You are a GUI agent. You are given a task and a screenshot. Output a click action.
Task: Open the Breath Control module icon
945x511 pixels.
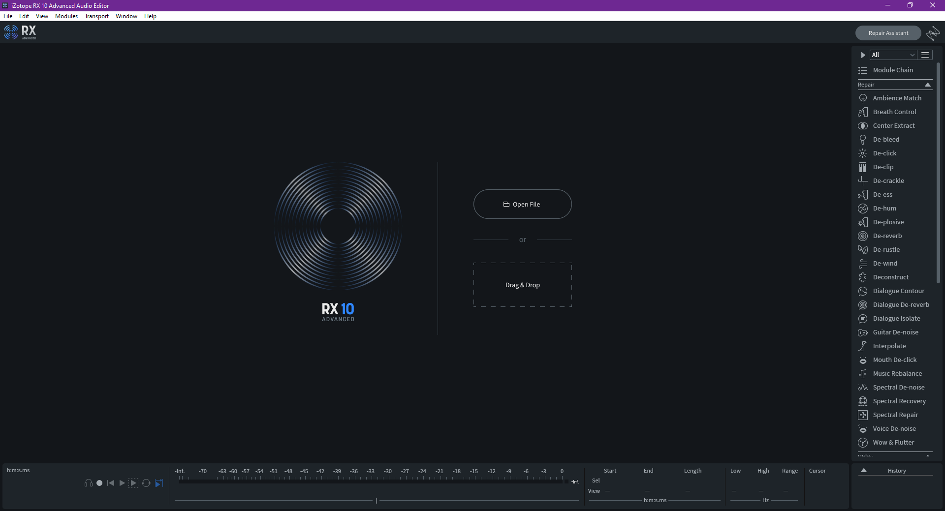coord(863,112)
